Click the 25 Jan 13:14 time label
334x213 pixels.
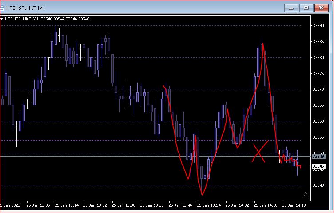click(x=67, y=205)
